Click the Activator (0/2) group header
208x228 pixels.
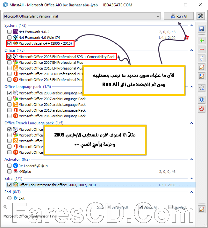coord(17,159)
